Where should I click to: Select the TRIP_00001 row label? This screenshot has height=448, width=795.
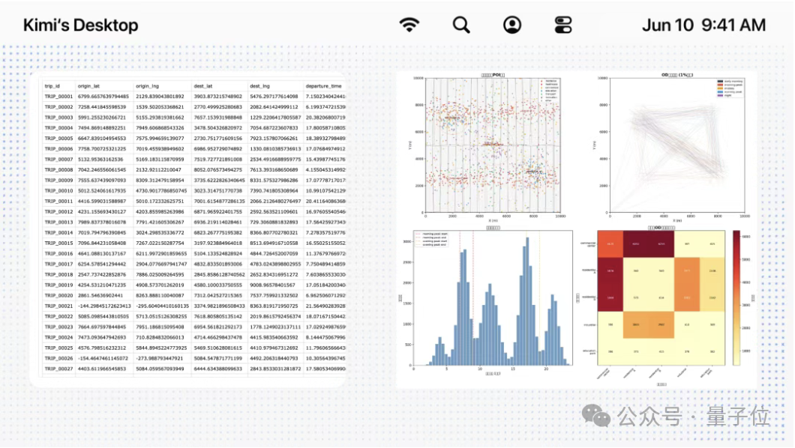58,96
